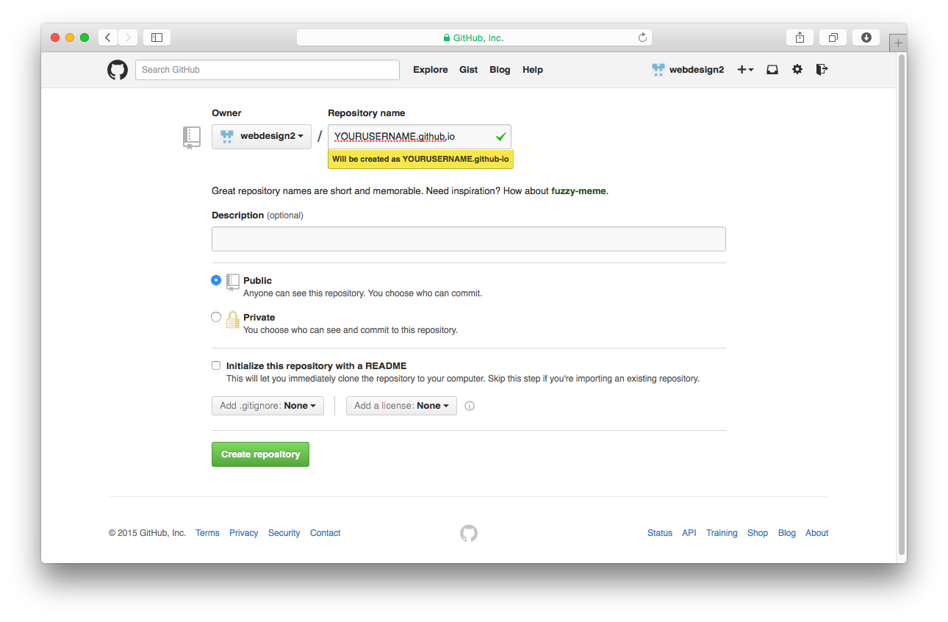Click Explore in the top navigation

point(430,69)
